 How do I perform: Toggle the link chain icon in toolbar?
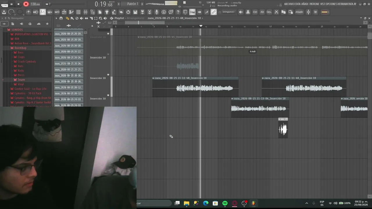[214, 12]
